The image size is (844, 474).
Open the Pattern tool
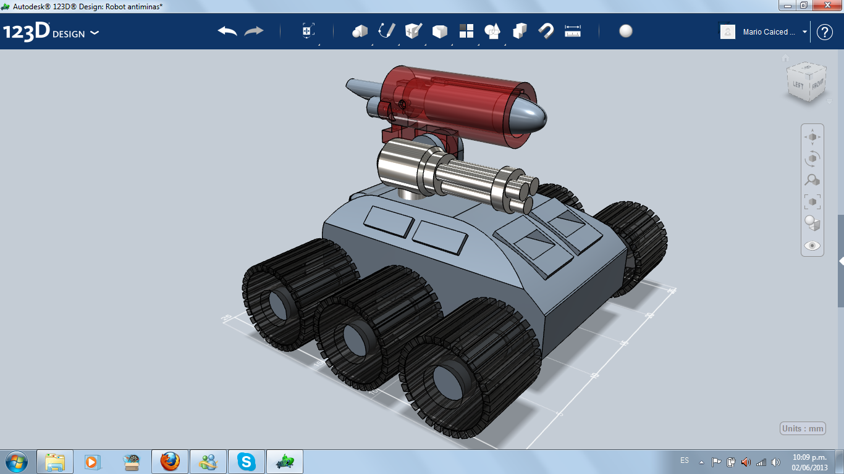click(466, 31)
